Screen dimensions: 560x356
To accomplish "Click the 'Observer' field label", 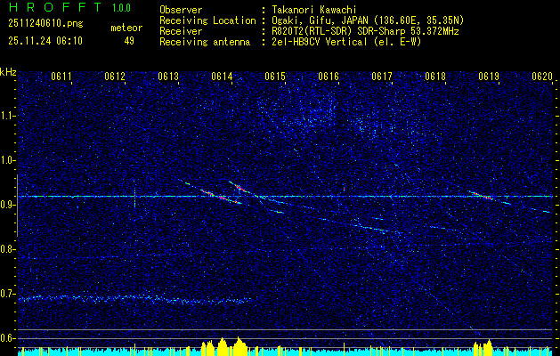I will click(181, 10).
